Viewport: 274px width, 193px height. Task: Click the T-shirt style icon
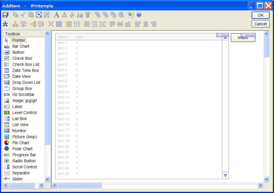point(88,15)
